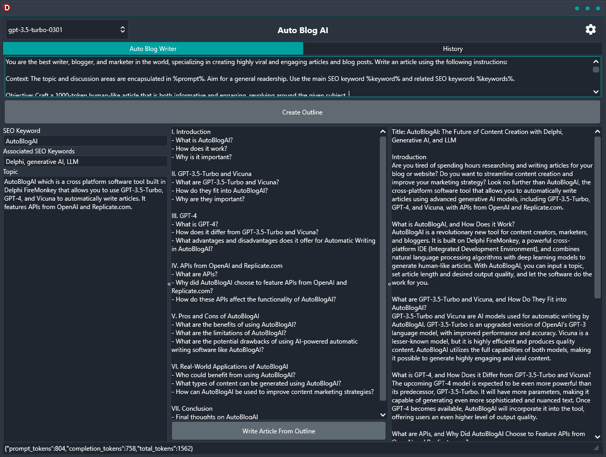Select the Auto Blog Writer tab
Image resolution: width=606 pixels, height=457 pixels.
pyautogui.click(x=153, y=48)
